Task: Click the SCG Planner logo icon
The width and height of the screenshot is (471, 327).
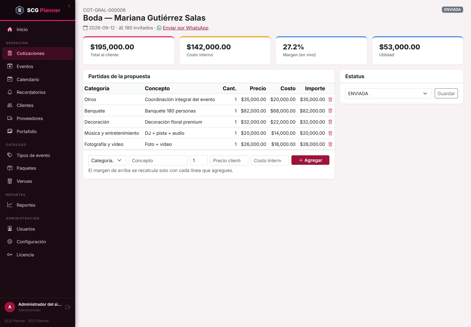Action: pyautogui.click(x=19, y=10)
